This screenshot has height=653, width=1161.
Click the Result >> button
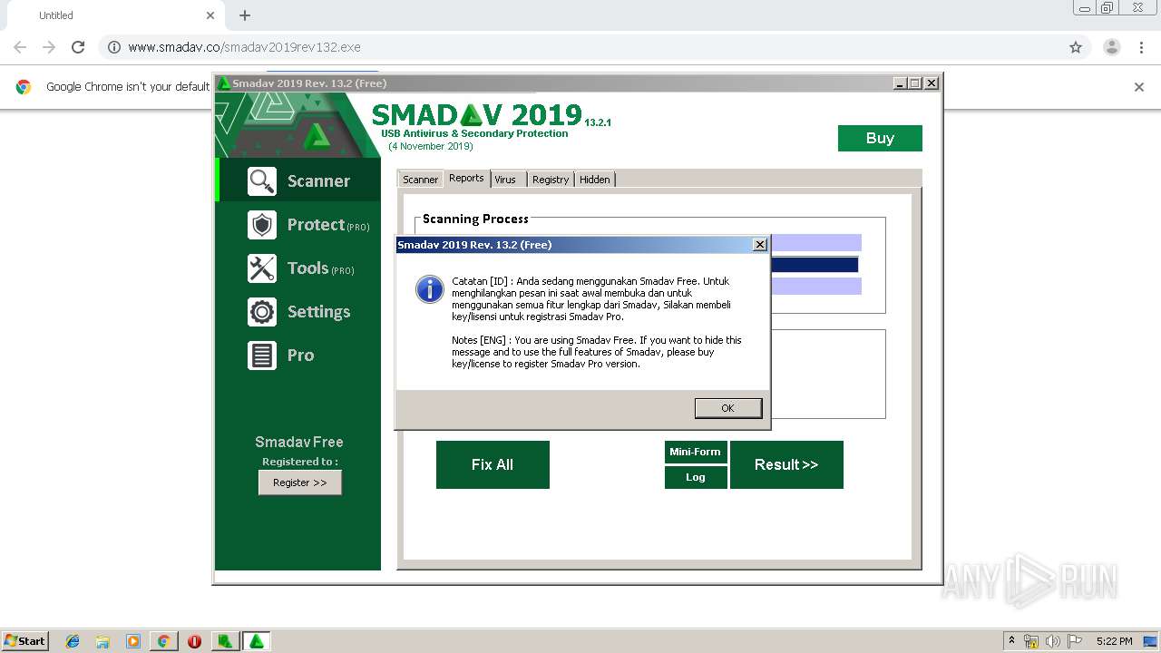[786, 464]
